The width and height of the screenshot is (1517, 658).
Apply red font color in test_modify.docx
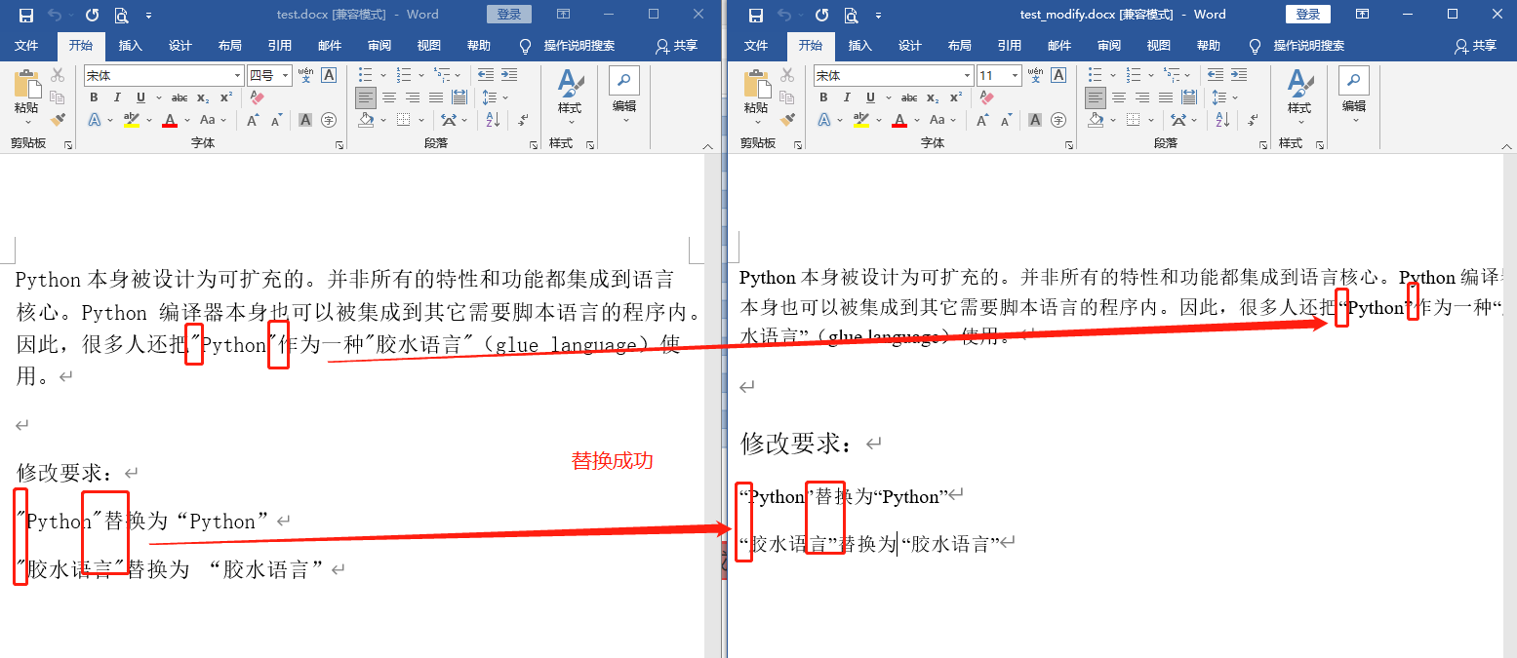coord(899,120)
